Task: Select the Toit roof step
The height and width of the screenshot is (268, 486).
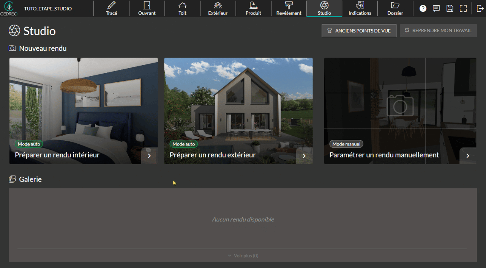Action: (x=182, y=8)
